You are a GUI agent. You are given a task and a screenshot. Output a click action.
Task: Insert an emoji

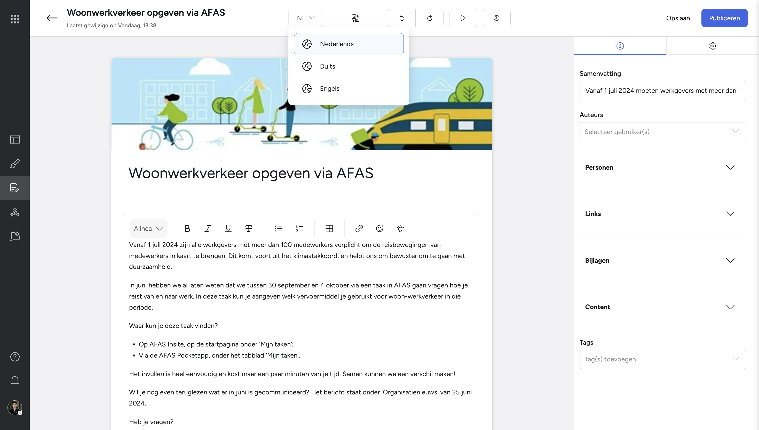(380, 228)
